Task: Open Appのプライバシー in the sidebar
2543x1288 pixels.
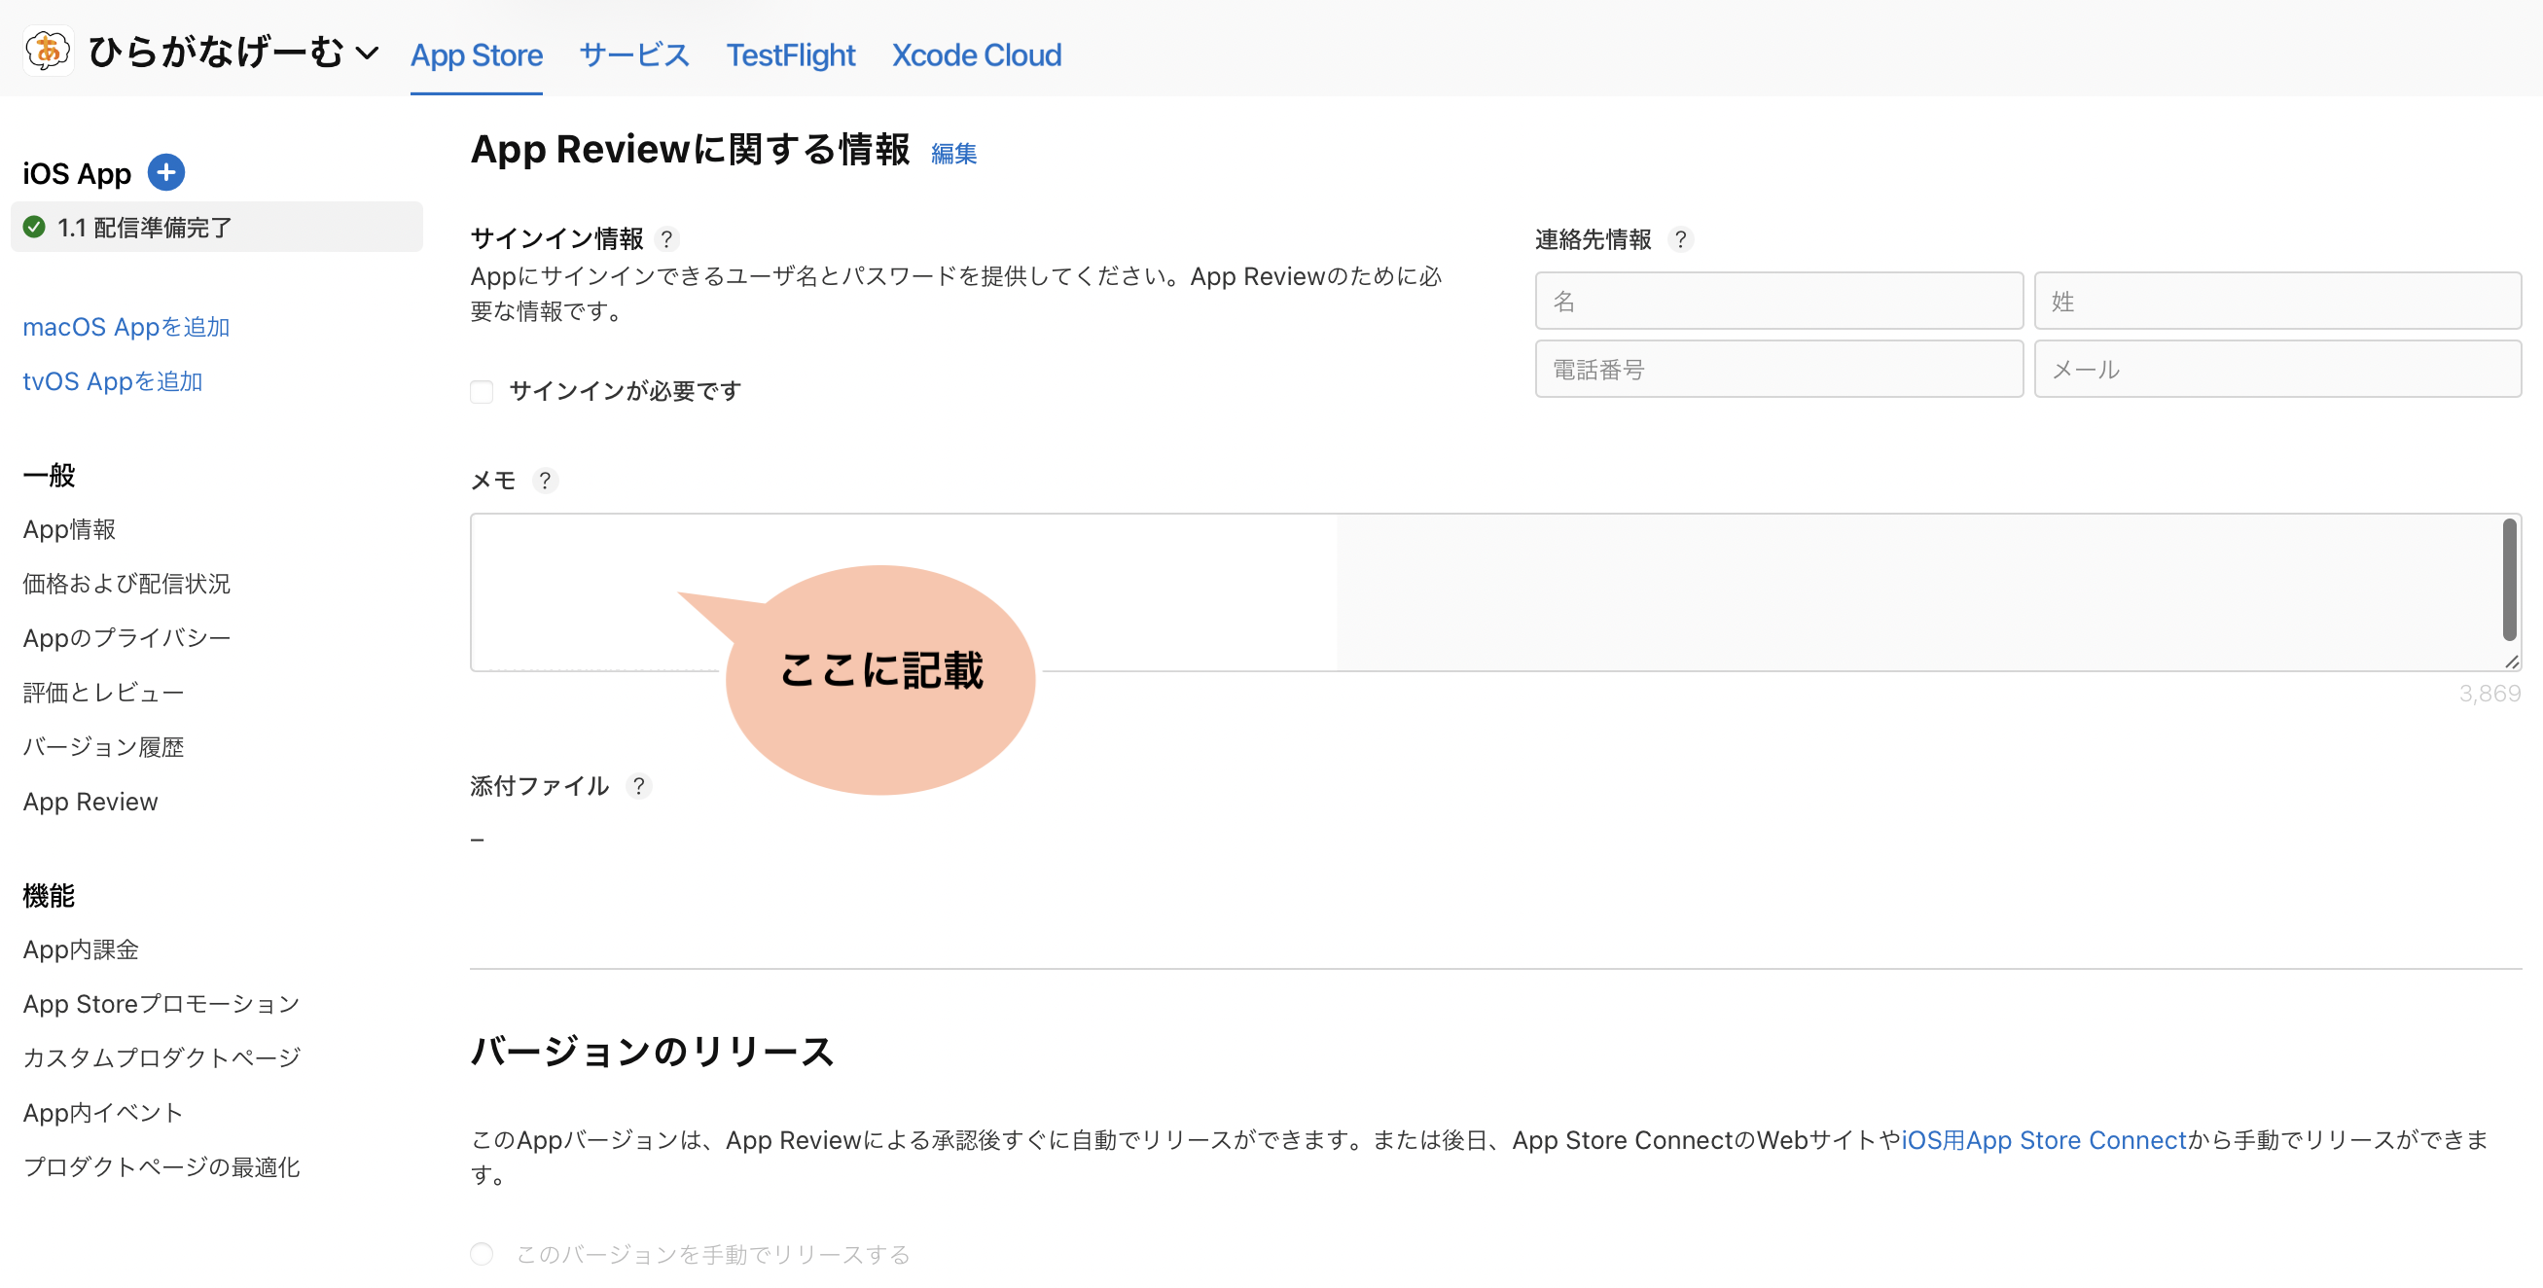Action: click(x=126, y=638)
